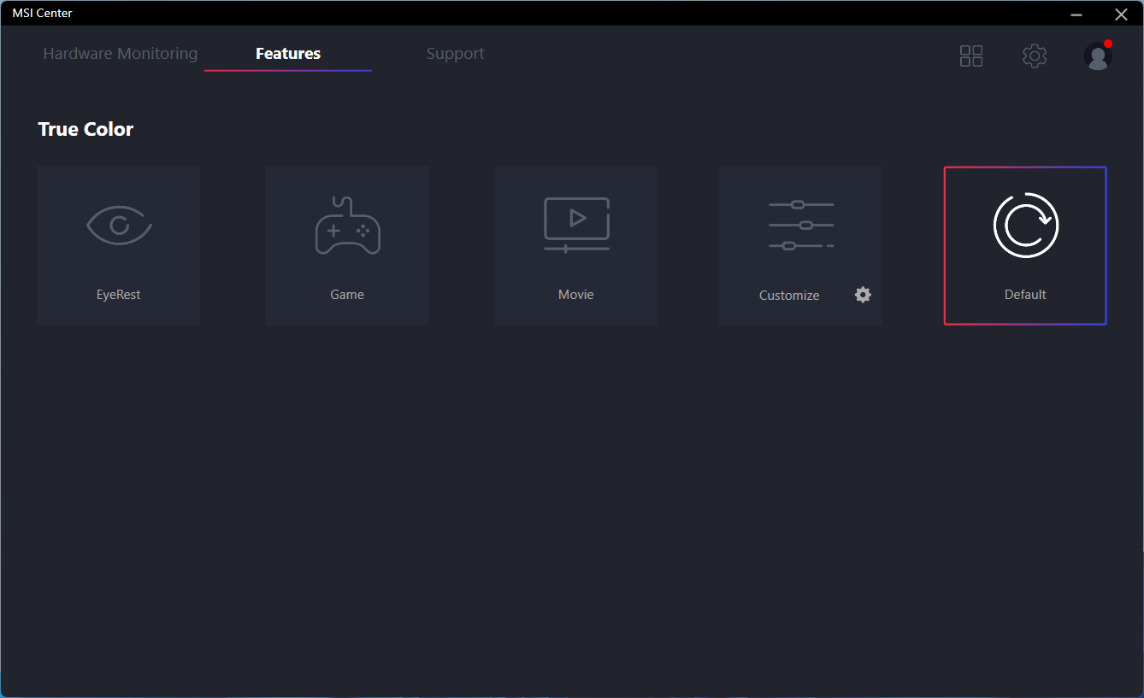Go to the Support tab
Screen dimensions: 1144x698
pos(456,54)
